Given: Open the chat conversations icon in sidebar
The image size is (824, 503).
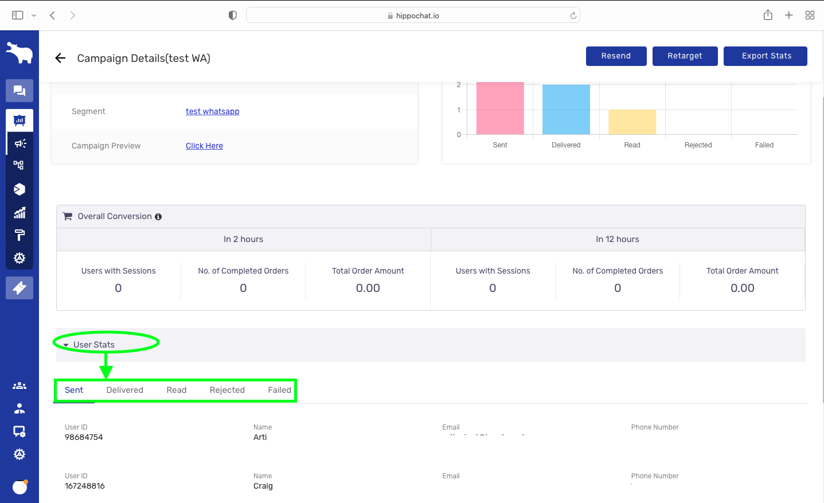Looking at the screenshot, I should [x=19, y=91].
